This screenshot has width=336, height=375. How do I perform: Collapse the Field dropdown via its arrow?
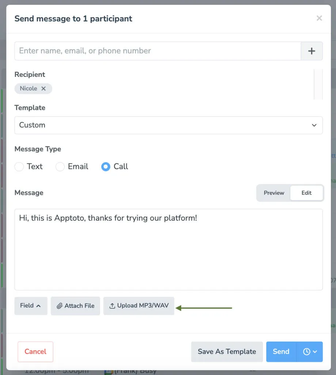pyautogui.click(x=39, y=305)
